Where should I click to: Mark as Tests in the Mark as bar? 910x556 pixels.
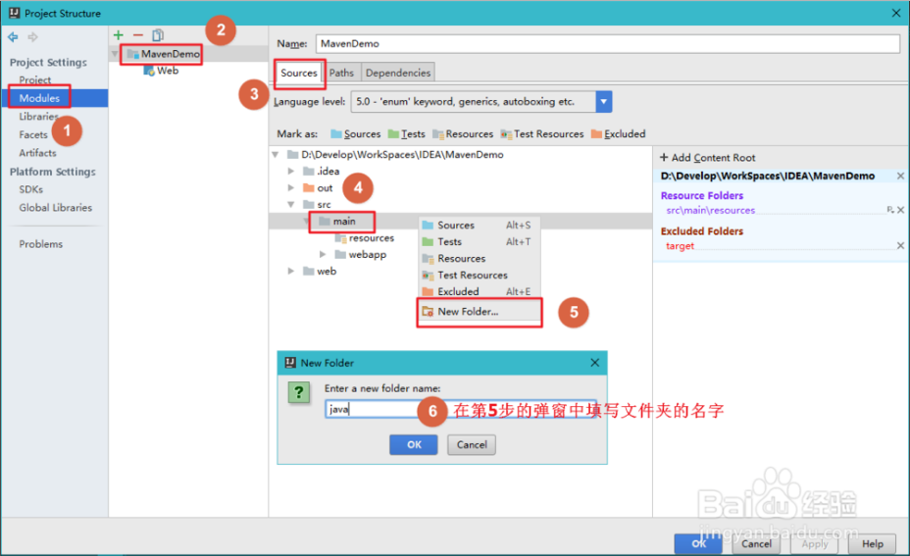tap(406, 134)
